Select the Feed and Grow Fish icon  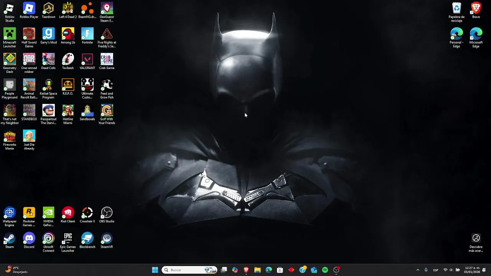click(x=107, y=89)
